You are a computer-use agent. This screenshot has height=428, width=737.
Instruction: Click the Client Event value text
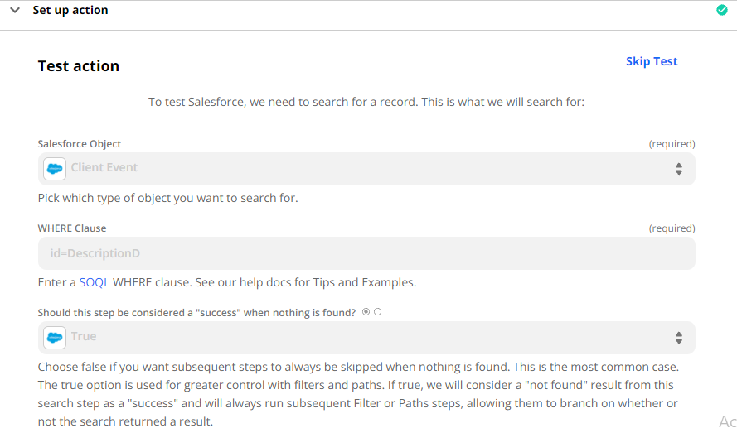(x=104, y=167)
